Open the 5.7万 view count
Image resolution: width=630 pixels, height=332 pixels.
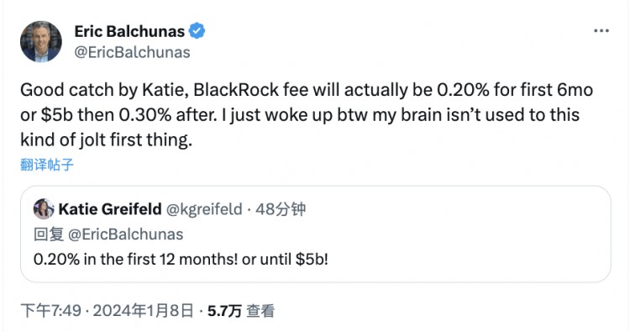coord(224,311)
